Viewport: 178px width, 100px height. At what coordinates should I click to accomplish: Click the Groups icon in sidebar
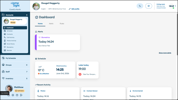3,65
